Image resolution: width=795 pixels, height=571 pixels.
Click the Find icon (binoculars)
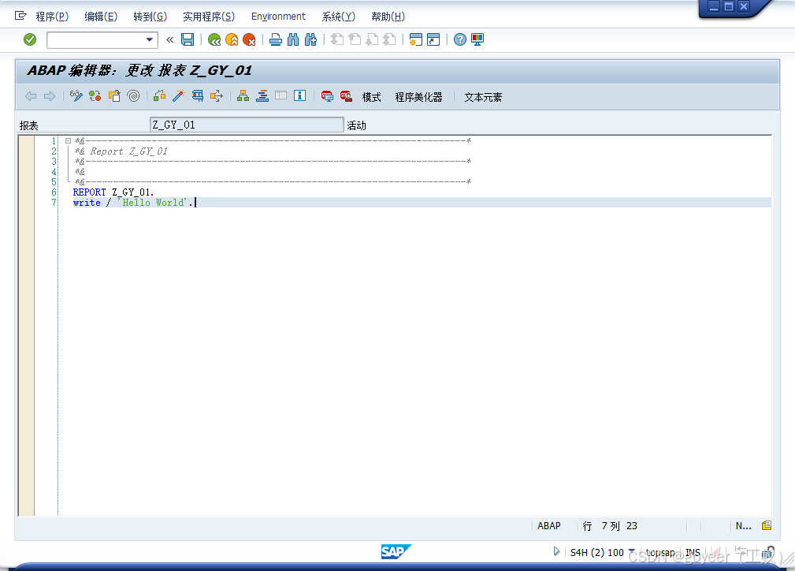pyautogui.click(x=292, y=39)
